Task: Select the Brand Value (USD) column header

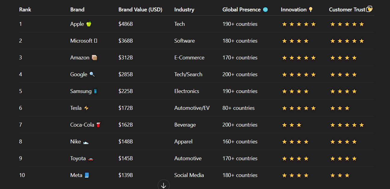Action: click(x=140, y=10)
